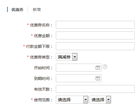Click the first 请选择 select box
Viewport: 140px width, 112px height.
(72, 100)
